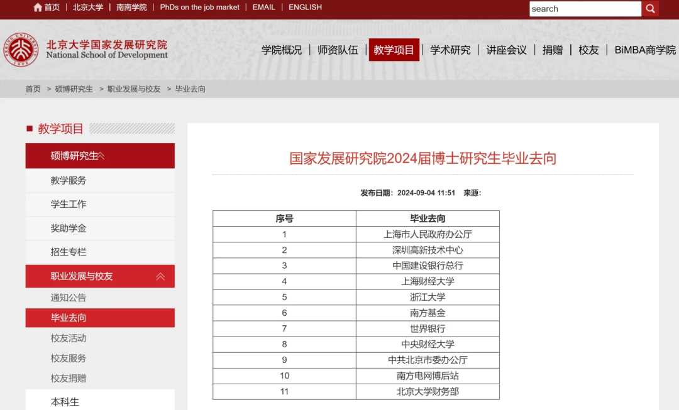Click cell 上海财经大学
Image resolution: width=679 pixels, height=410 pixels.
(428, 281)
